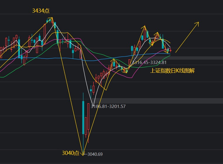Screen dimensions: 223x164
Task: Click the 3434点 peak label
Action: pos(41,11)
